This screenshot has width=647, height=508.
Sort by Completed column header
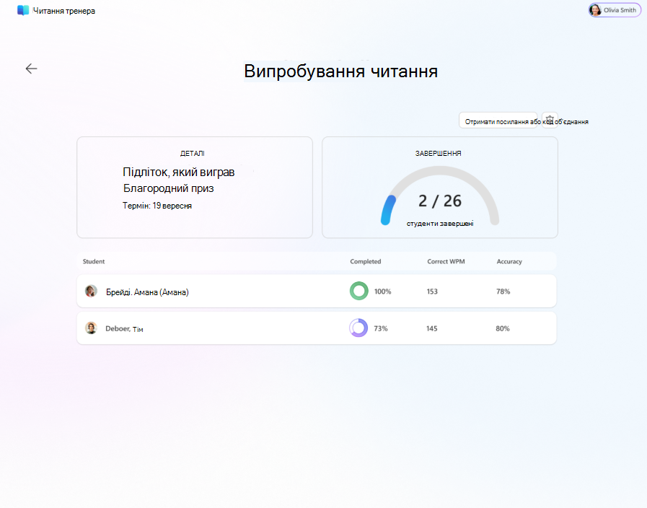tap(366, 261)
